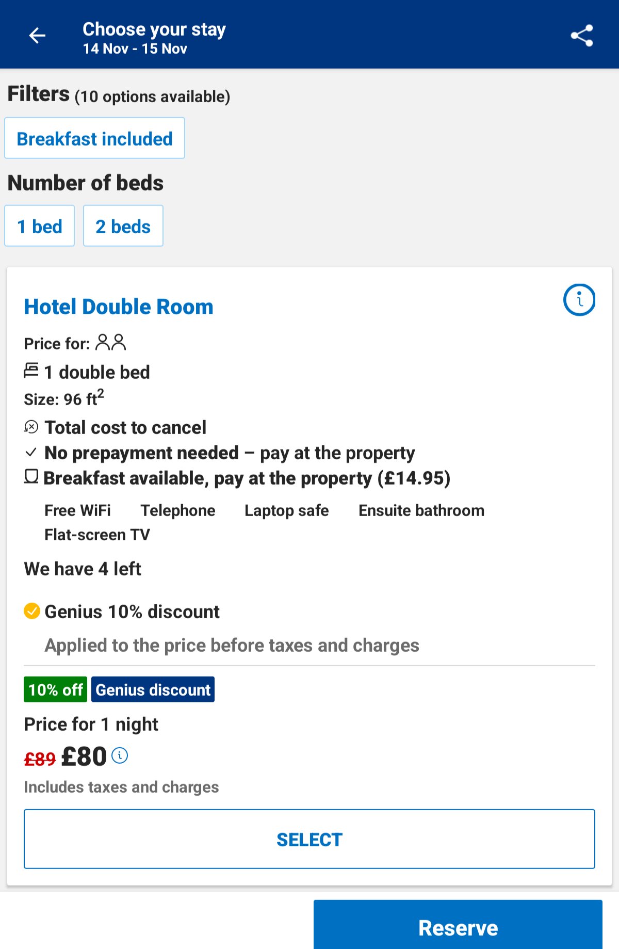Click the cancellation clock icon

point(30,427)
